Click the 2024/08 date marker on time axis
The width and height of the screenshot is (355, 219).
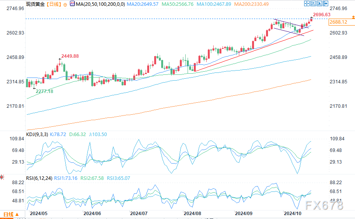click(192, 213)
